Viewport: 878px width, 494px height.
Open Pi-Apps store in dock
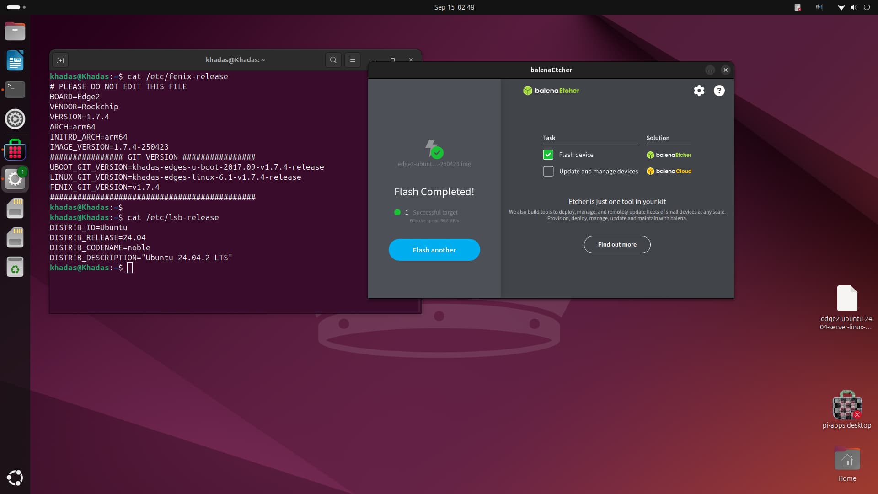coord(15,150)
